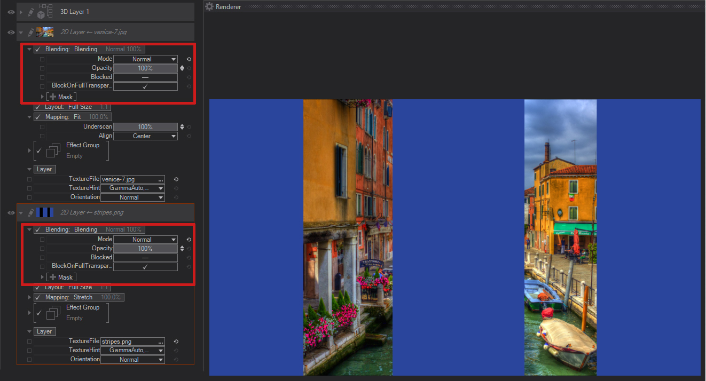Click the Opacity slider of venice-7.jpg layer
This screenshot has width=706, height=381.
coord(145,68)
